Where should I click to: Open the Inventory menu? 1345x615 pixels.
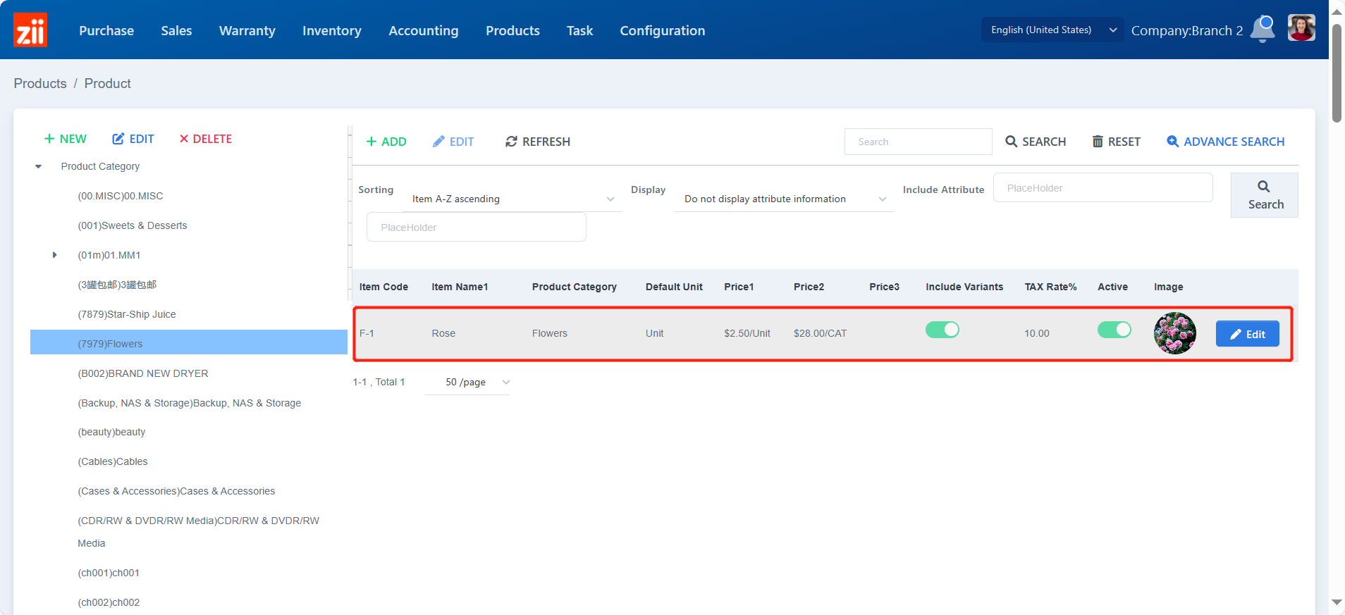tap(331, 30)
